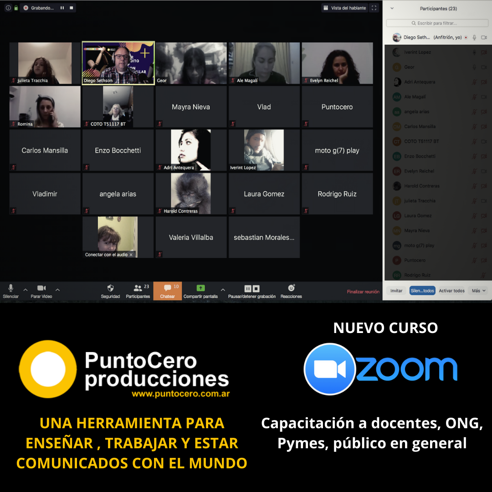Select the Harold Contreras tile

point(191,194)
